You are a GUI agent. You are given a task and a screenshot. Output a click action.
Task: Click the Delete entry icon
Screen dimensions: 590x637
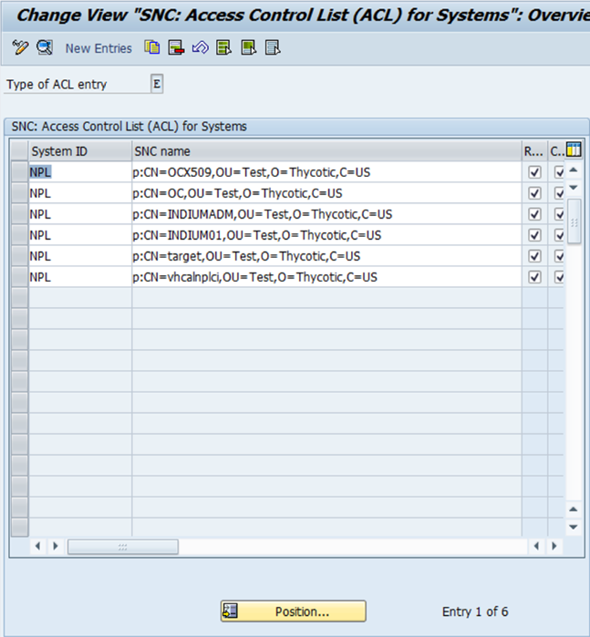tap(176, 47)
